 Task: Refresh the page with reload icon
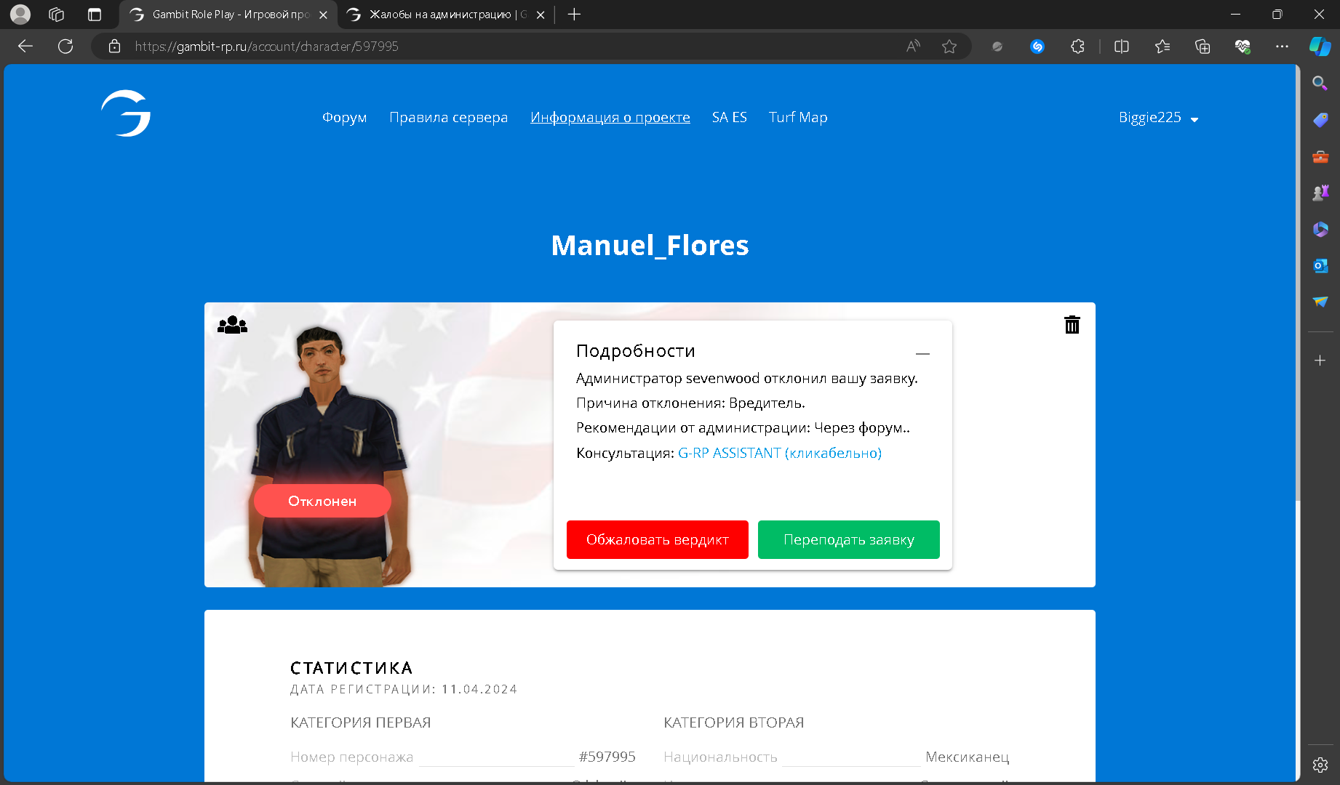pyautogui.click(x=65, y=47)
